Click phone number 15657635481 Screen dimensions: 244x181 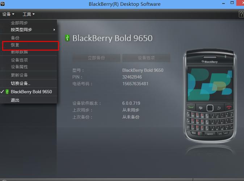135,84
